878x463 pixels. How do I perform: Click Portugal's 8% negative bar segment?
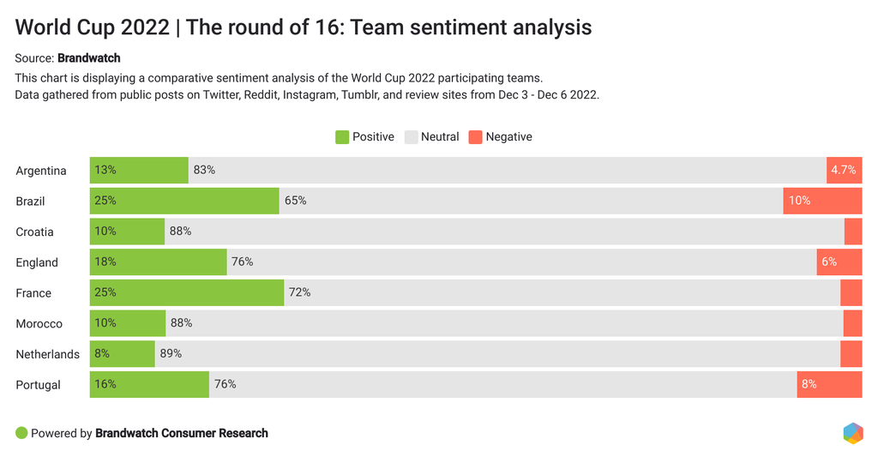click(829, 384)
